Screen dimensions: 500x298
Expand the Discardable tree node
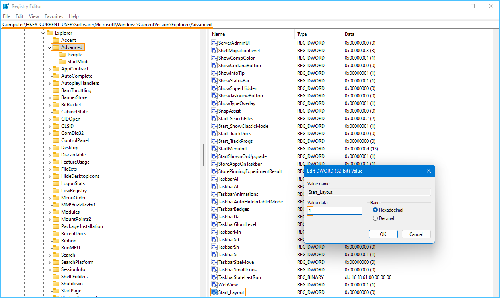(x=49, y=155)
